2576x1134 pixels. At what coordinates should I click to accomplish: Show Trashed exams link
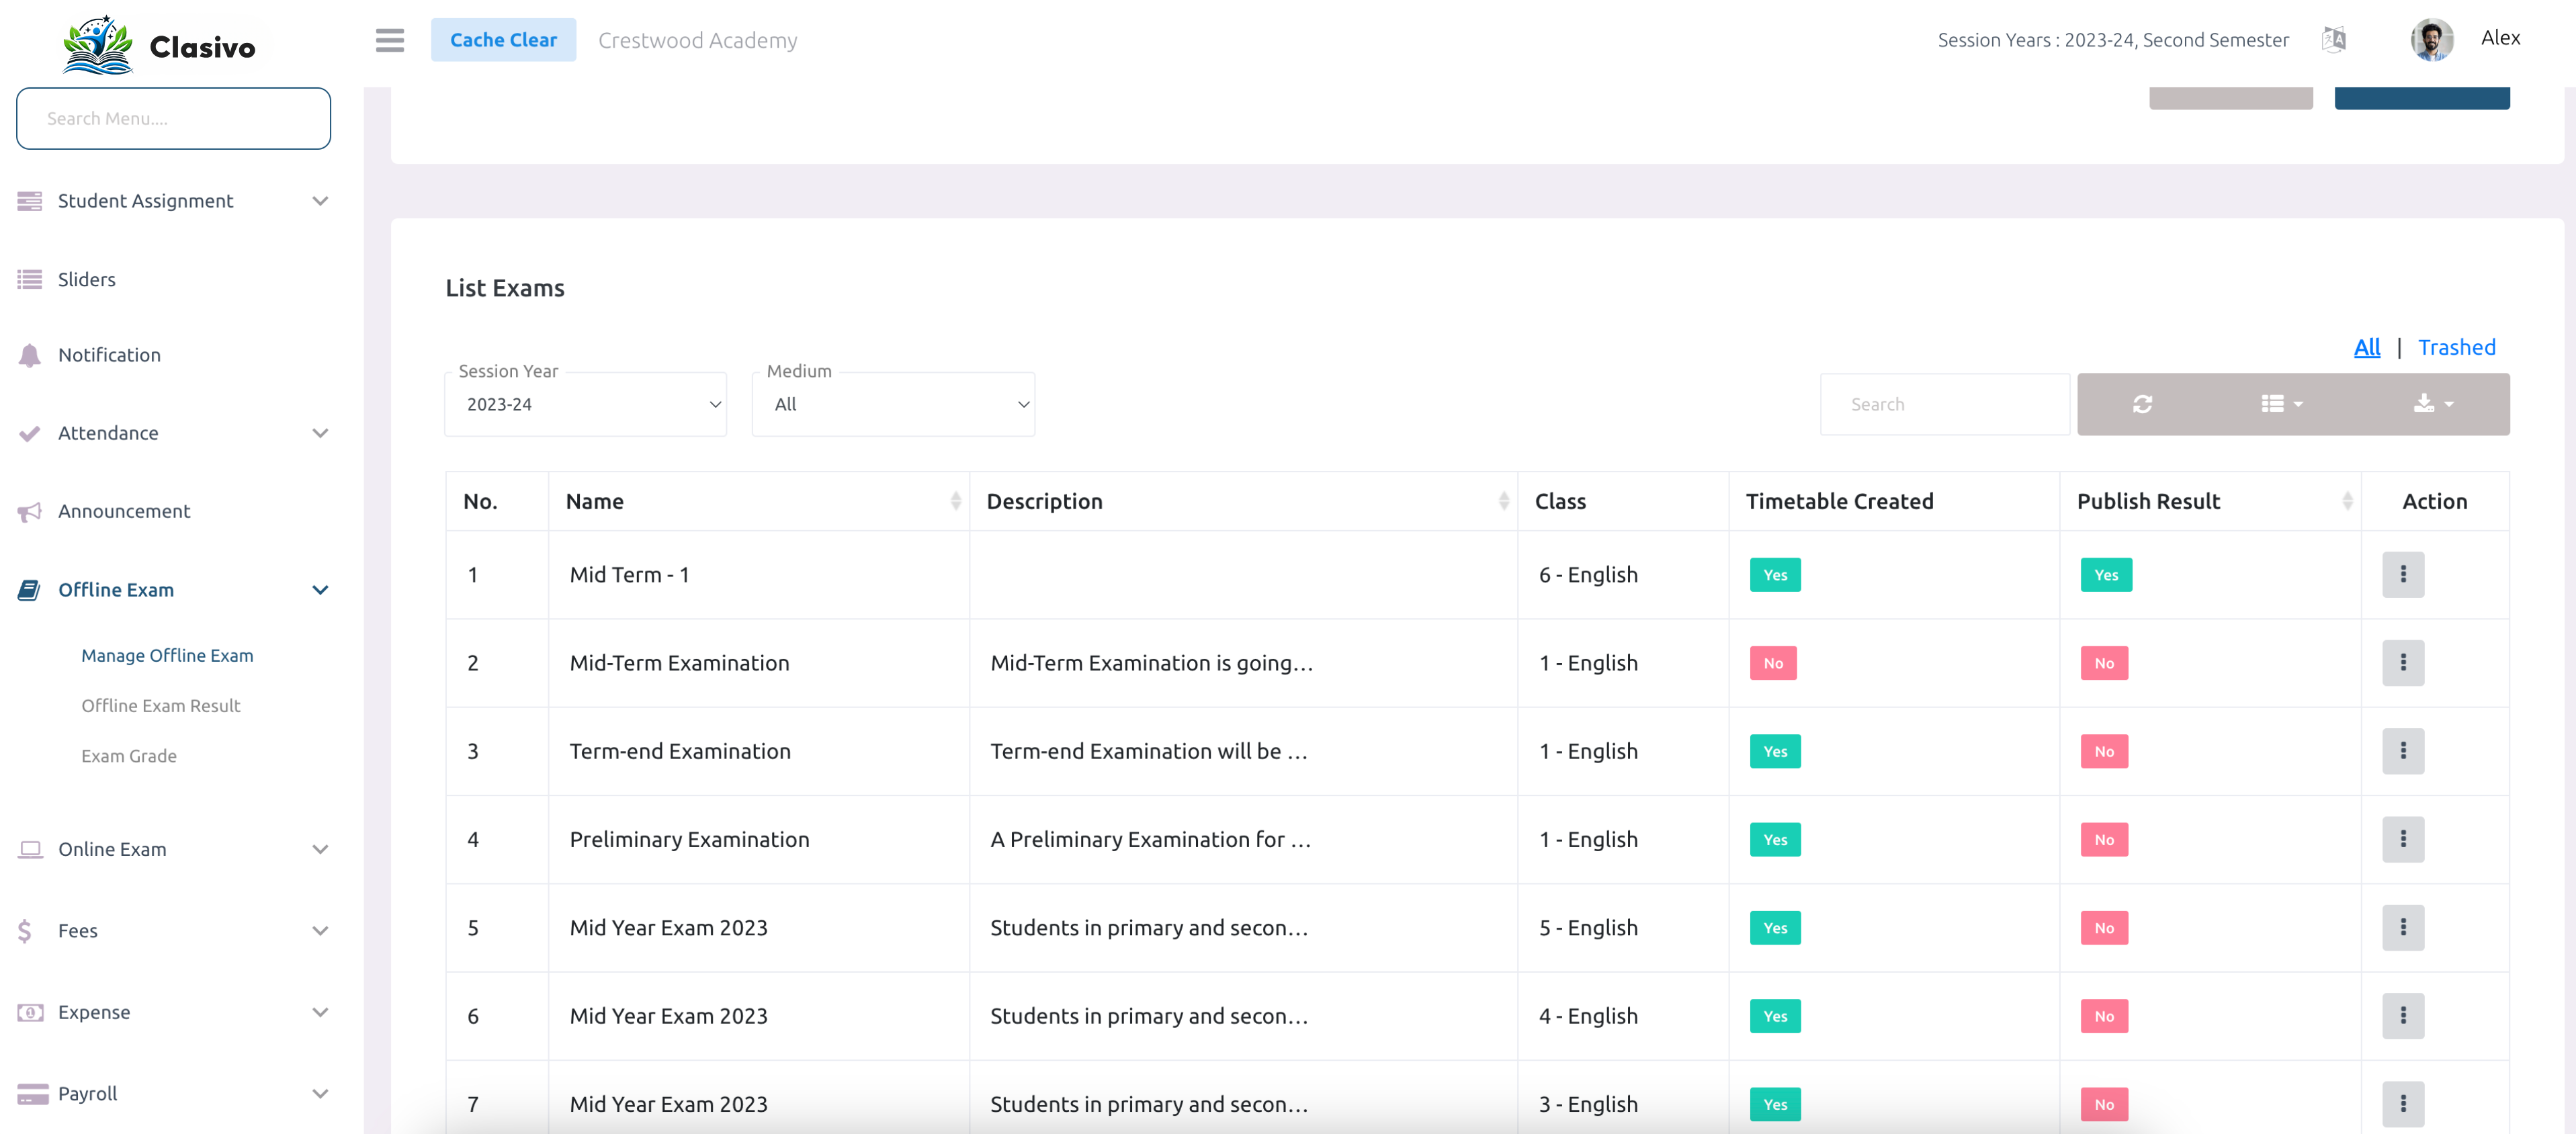[x=2456, y=347]
